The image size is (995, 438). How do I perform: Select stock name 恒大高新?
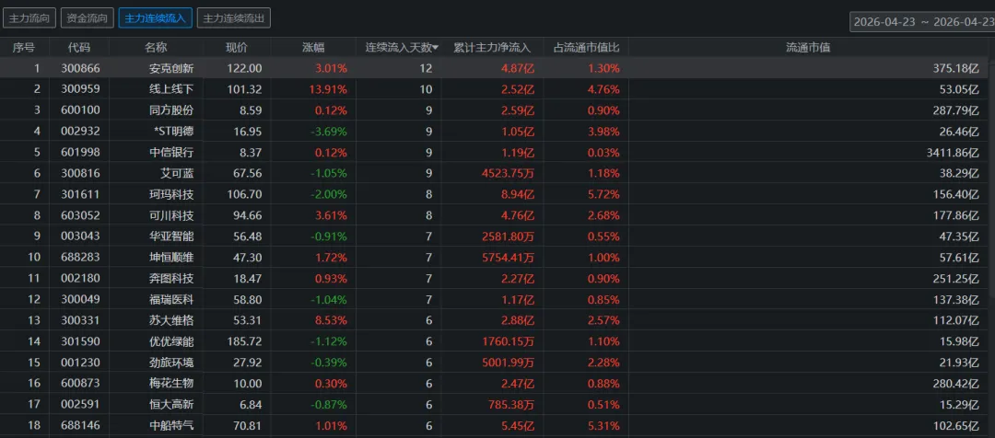coord(171,404)
